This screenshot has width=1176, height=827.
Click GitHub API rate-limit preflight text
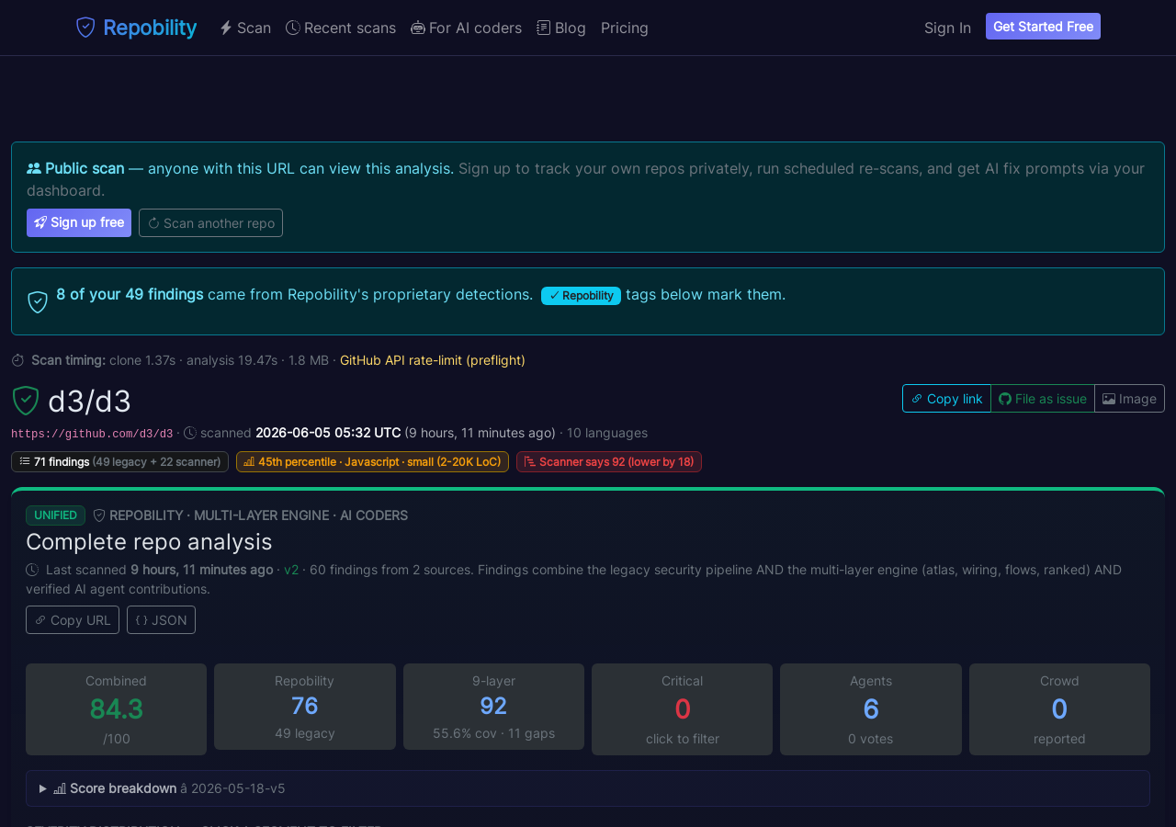pos(433,360)
